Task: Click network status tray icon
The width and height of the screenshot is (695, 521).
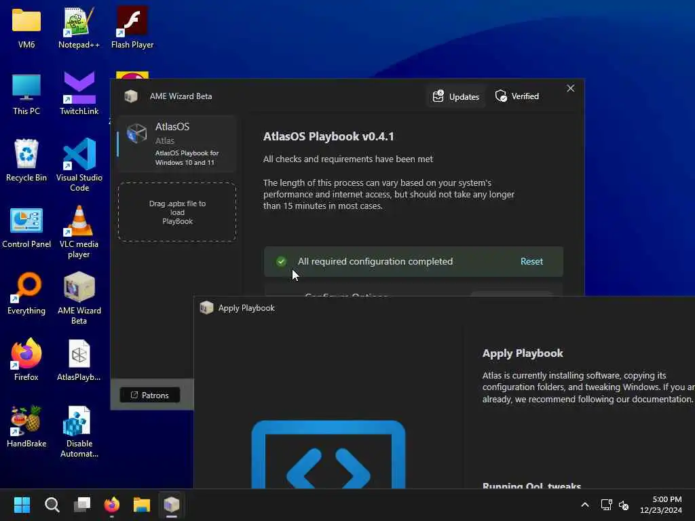Action: (x=606, y=505)
